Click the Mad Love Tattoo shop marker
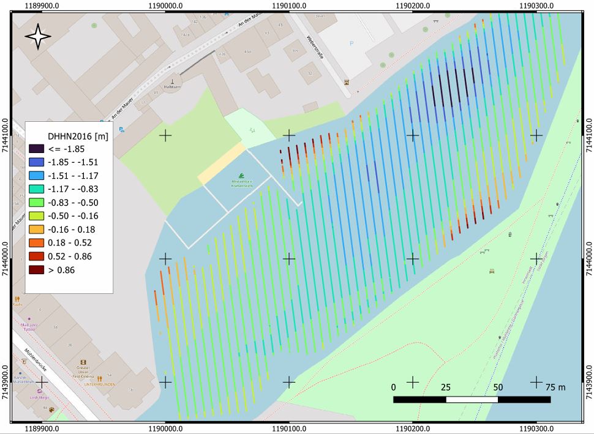This screenshot has height=434, width=594. point(28,319)
